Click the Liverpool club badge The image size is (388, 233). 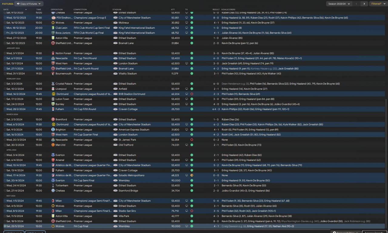[x=53, y=89]
